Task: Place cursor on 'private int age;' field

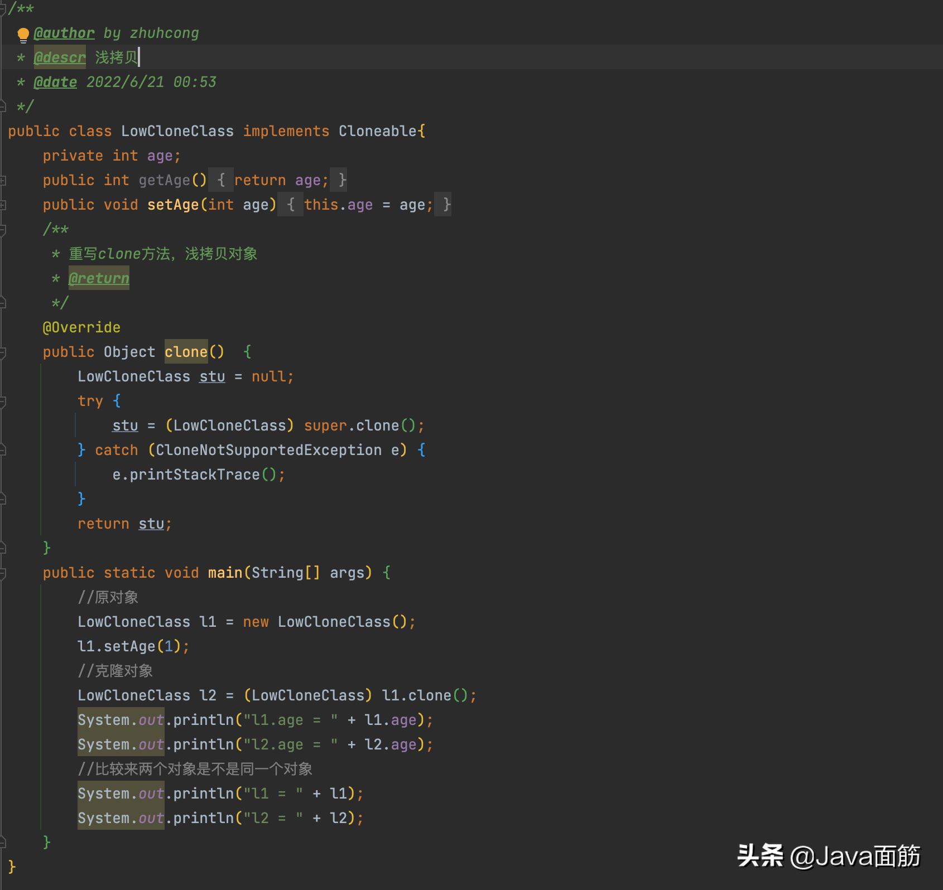Action: (112, 156)
